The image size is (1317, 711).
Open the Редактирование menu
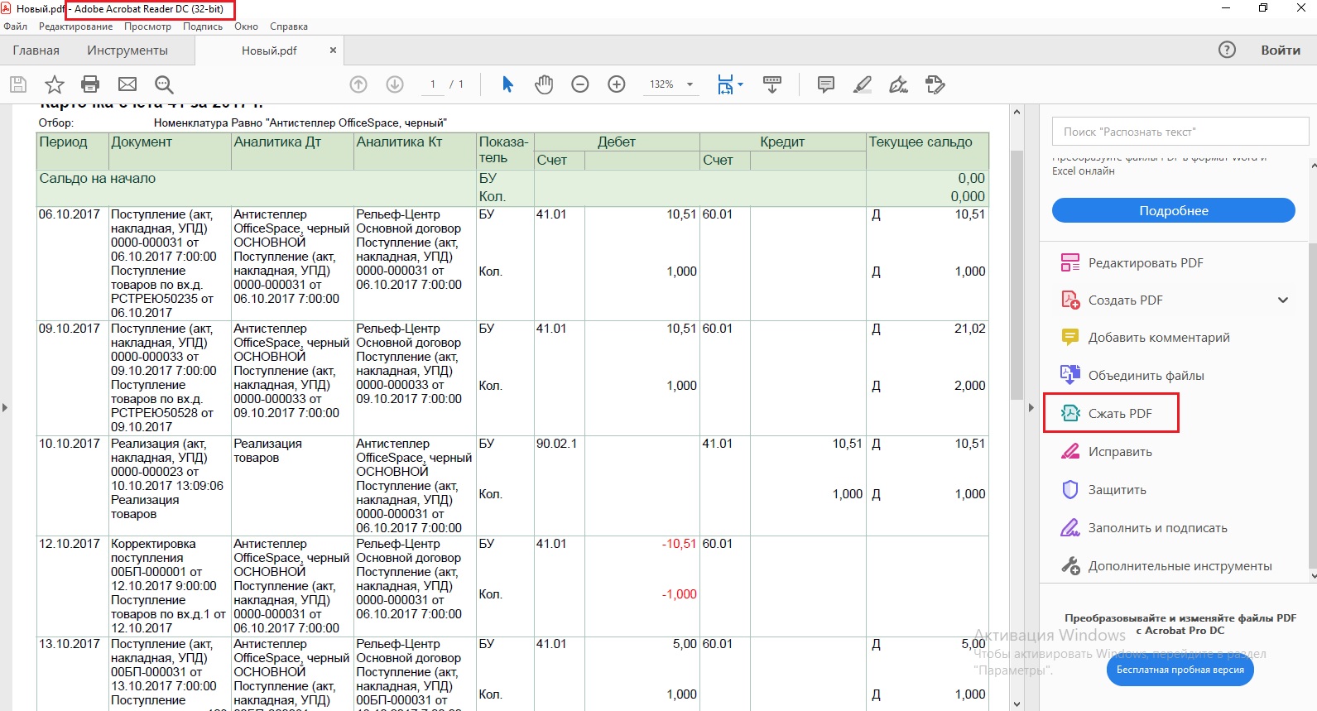[x=75, y=26]
